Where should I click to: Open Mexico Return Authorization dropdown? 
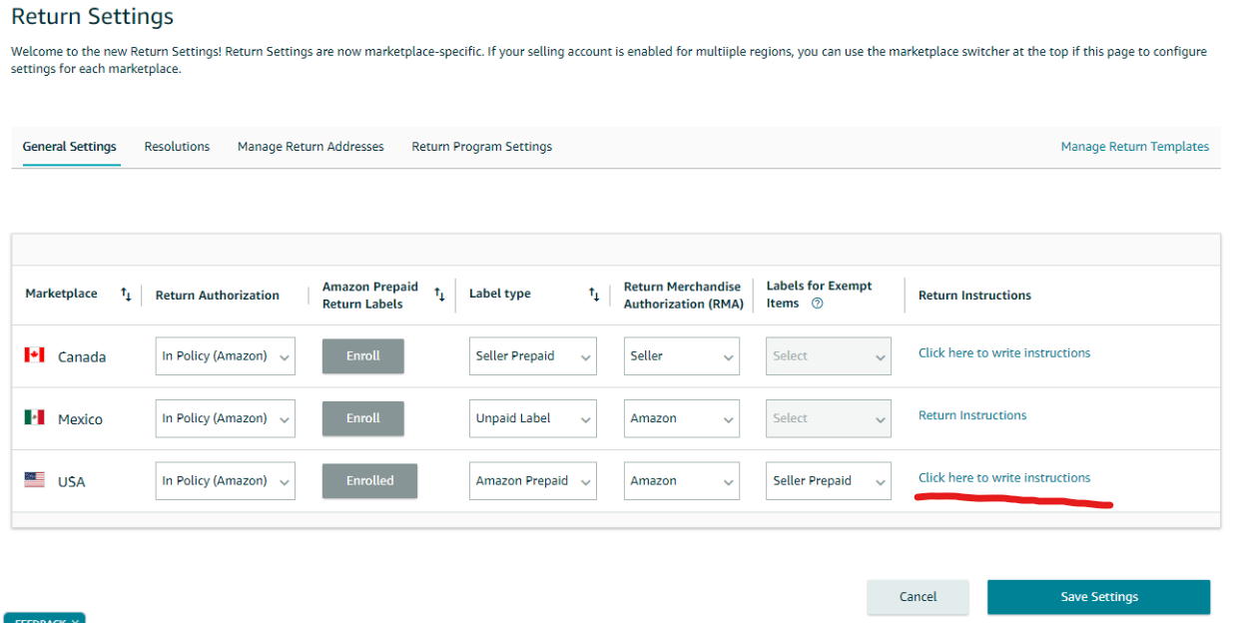pos(226,418)
